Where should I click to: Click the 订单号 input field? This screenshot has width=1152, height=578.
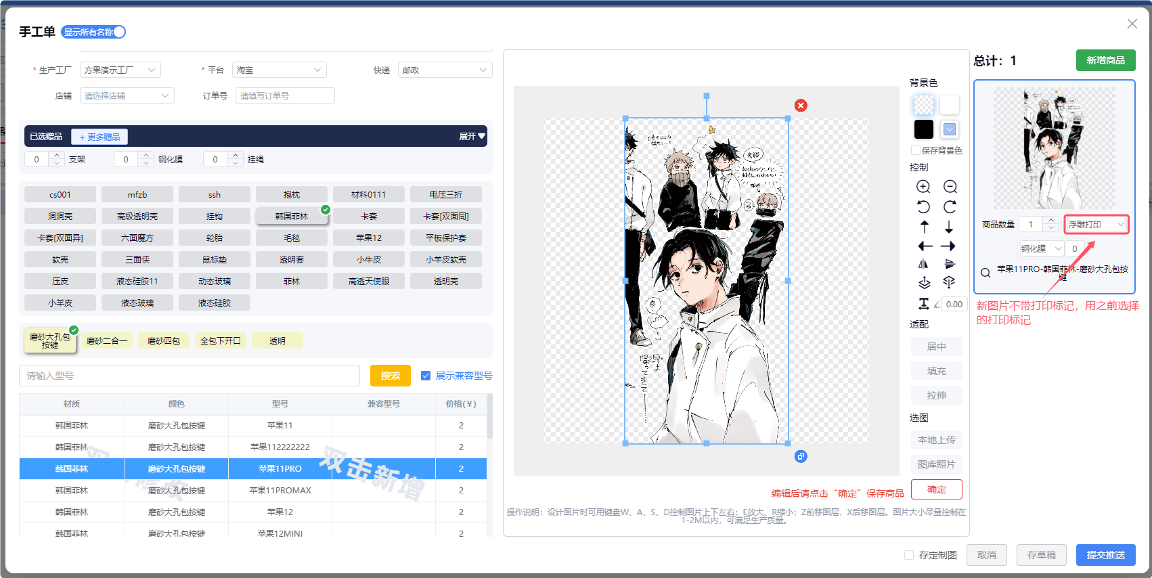coord(285,95)
